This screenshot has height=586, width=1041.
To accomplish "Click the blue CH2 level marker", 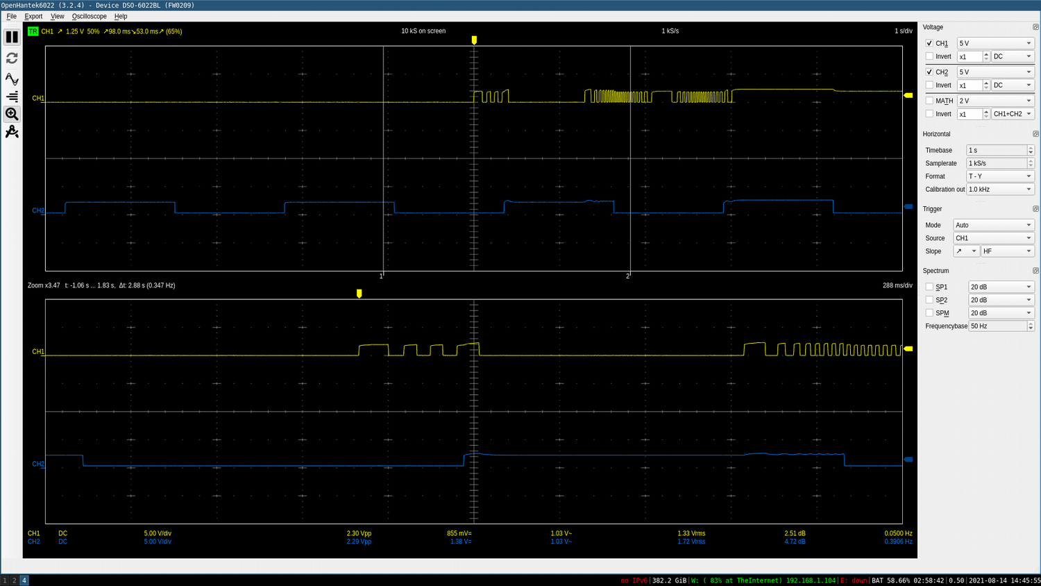I will [908, 206].
